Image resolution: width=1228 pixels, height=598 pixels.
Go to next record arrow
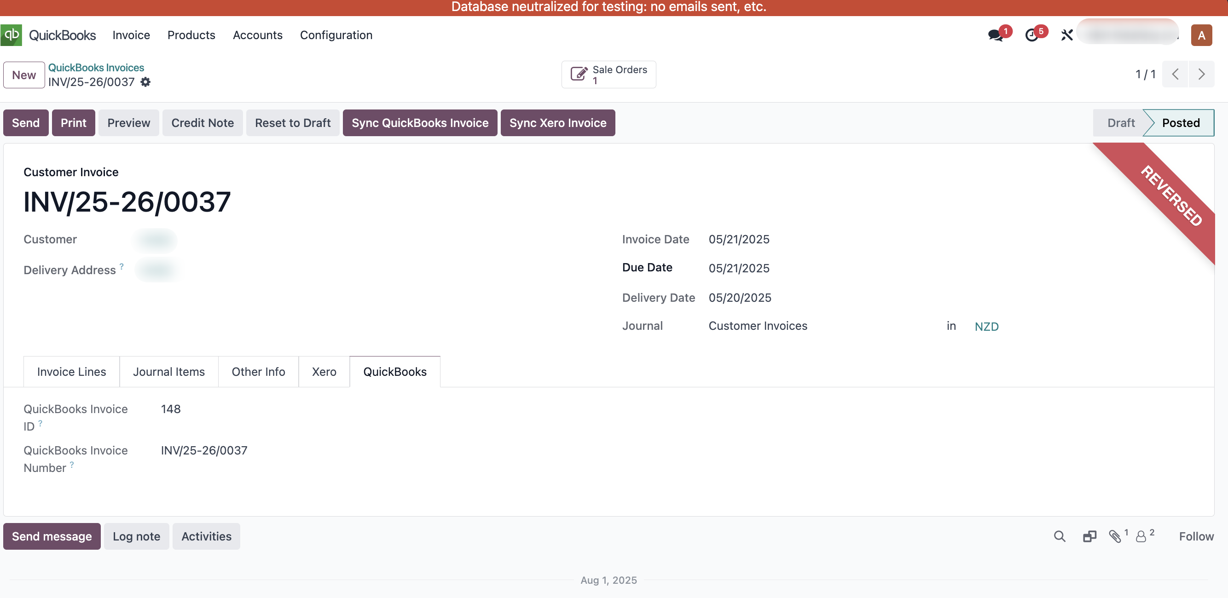[1201, 75]
